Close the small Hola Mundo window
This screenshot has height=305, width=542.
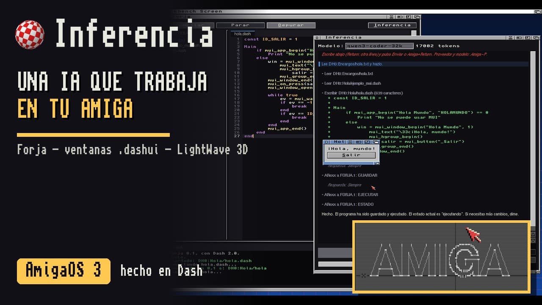tap(326, 142)
